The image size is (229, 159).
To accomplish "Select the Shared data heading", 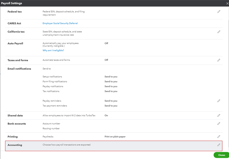I will (x=15, y=116).
